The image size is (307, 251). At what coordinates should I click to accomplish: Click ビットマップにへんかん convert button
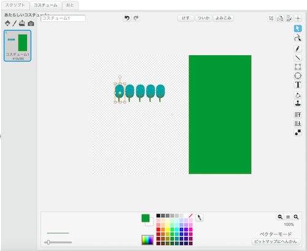(276, 242)
